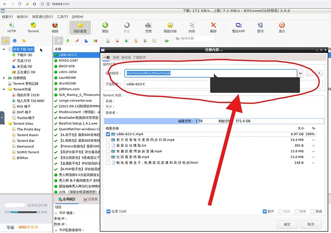Viewport: 331px width, 233px height.
Task: Open 開啟目錄 folder icon in toolbar
Action: click(170, 27)
